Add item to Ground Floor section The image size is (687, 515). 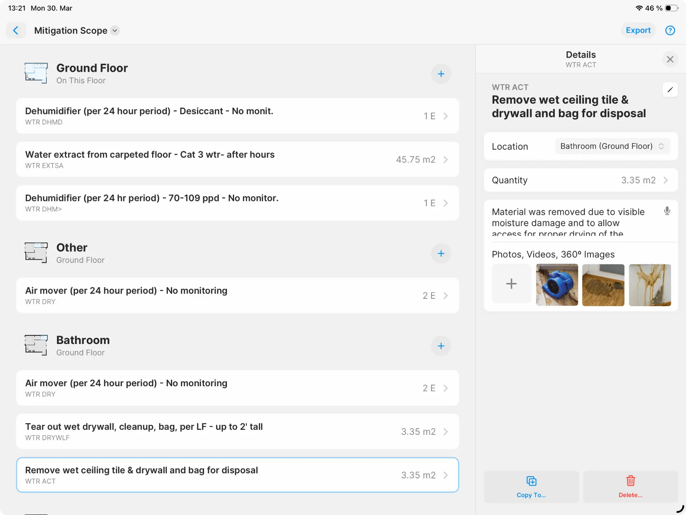[x=441, y=74]
